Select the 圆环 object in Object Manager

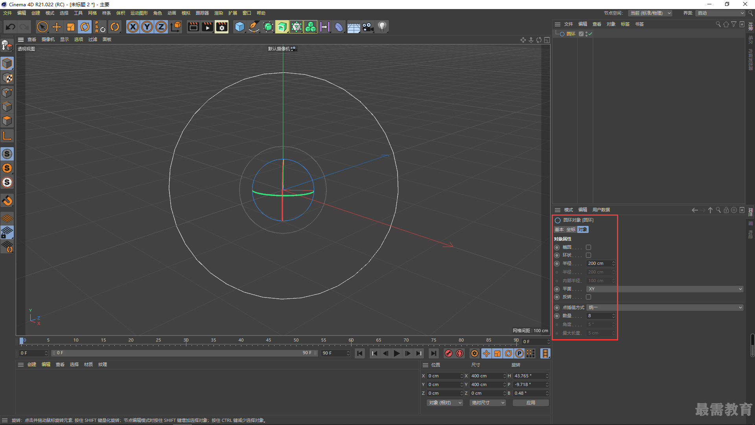571,34
